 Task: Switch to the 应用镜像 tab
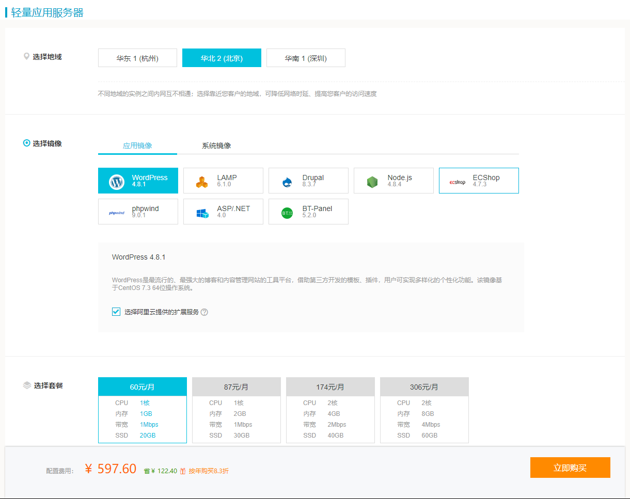137,146
